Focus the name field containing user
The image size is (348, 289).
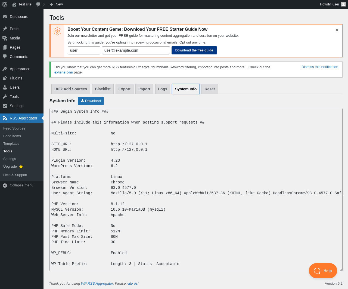[x=84, y=50]
